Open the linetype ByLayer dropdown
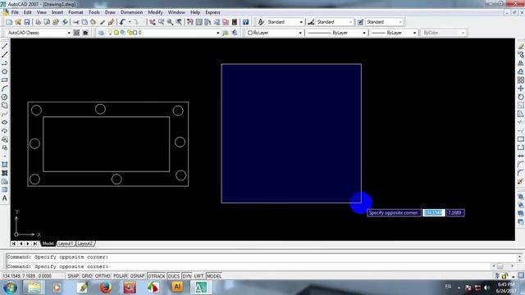The image size is (525, 295). pyautogui.click(x=364, y=33)
